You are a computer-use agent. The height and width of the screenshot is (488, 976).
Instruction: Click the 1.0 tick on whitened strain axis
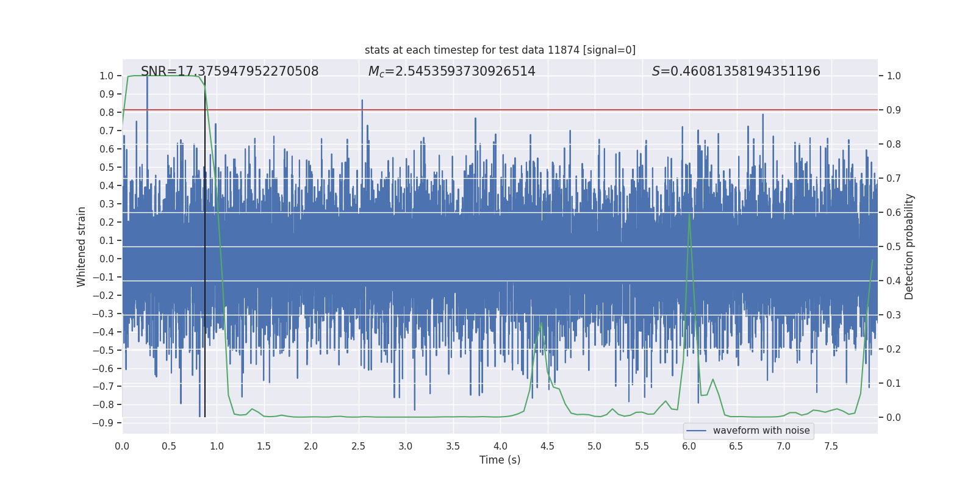(x=106, y=76)
